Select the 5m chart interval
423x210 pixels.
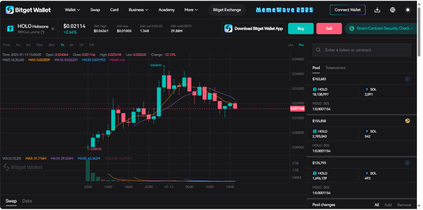coord(28,45)
